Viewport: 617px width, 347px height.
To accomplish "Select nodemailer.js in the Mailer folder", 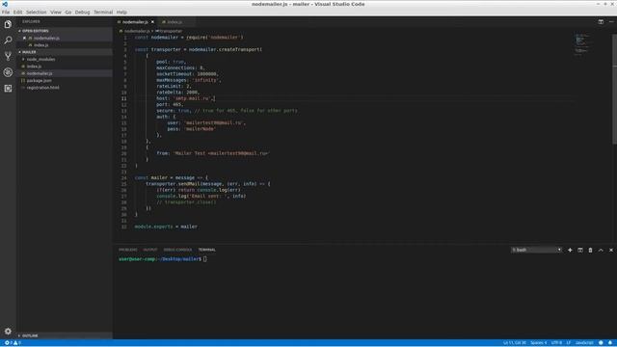I will pos(40,73).
